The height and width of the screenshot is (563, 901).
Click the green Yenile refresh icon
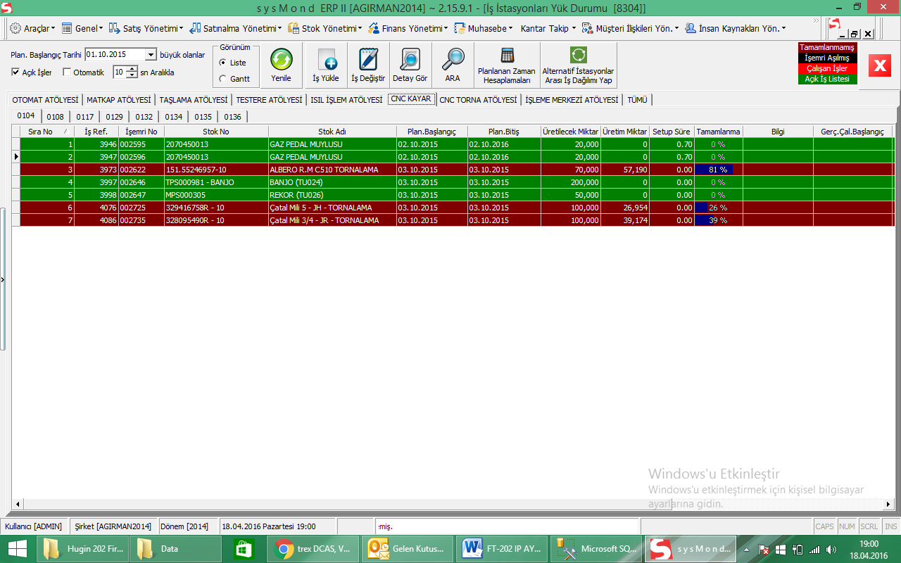(x=281, y=60)
